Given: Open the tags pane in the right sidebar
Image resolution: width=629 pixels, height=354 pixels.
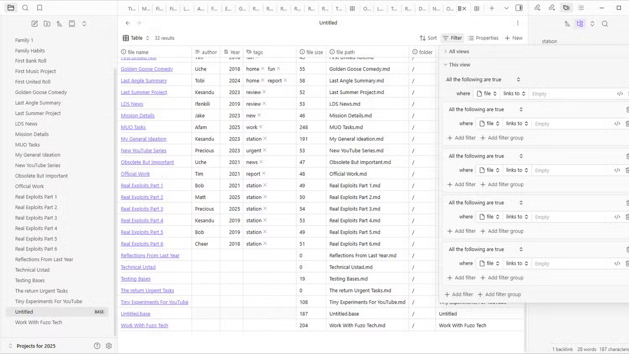Looking at the screenshot, I should click(x=566, y=8).
